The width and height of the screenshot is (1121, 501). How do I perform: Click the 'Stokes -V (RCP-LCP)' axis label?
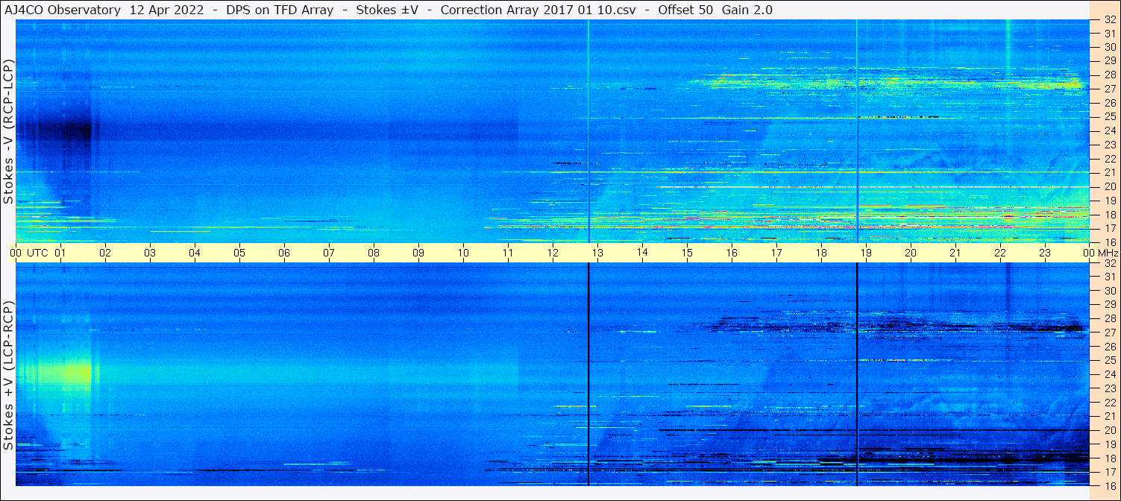point(8,131)
